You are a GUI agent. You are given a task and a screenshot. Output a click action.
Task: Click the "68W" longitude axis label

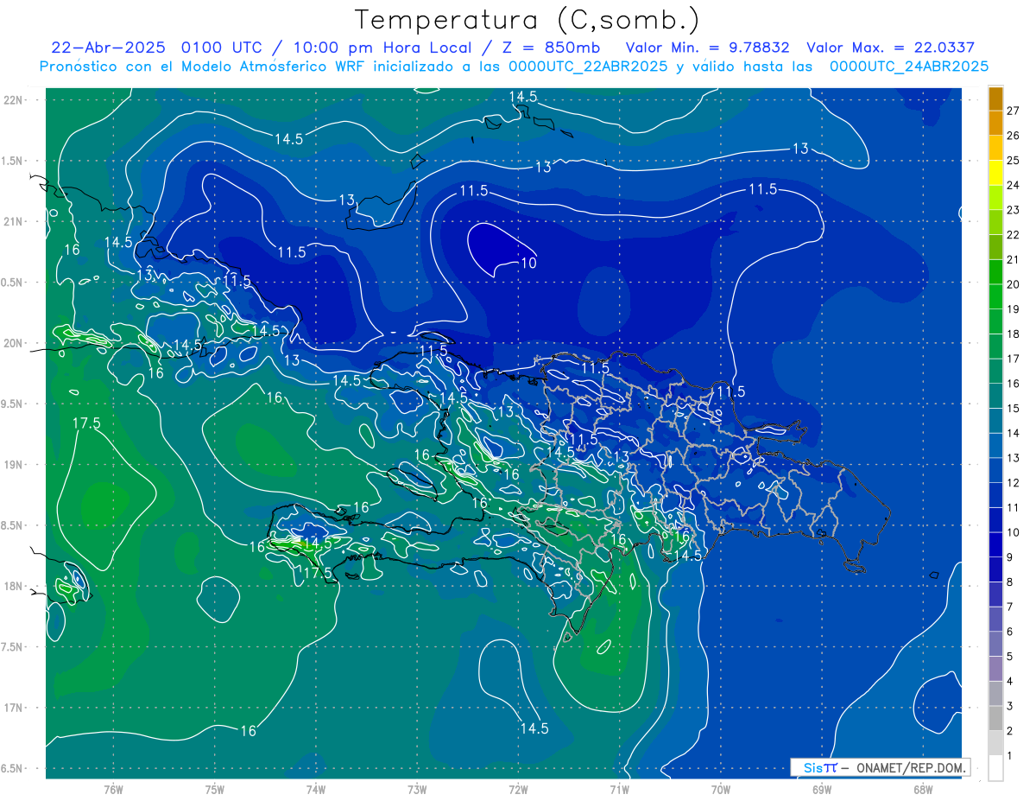coord(923,790)
